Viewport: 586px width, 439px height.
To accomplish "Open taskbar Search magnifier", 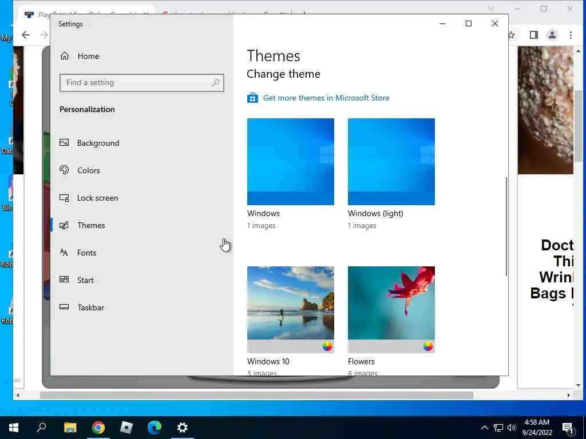I will pos(41,428).
